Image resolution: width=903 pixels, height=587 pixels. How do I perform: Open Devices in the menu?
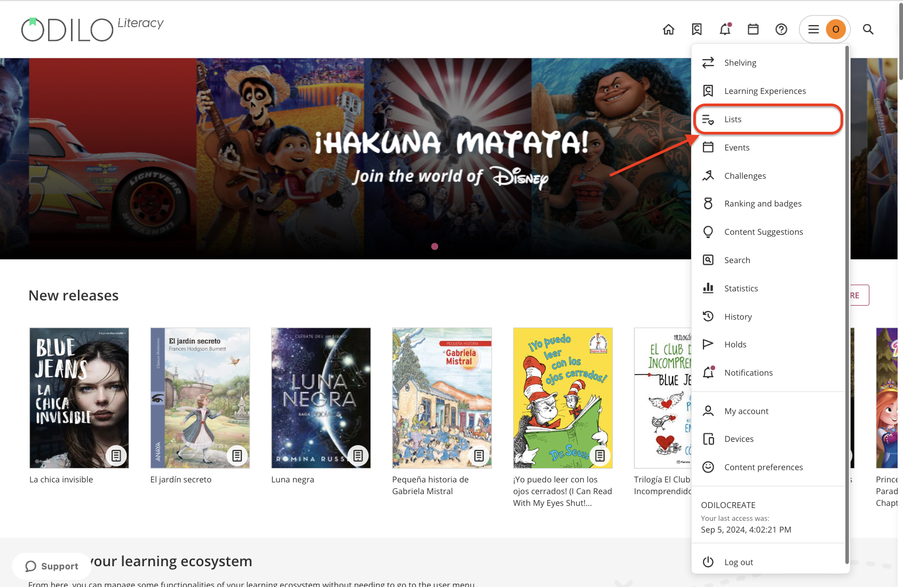[x=769, y=439]
